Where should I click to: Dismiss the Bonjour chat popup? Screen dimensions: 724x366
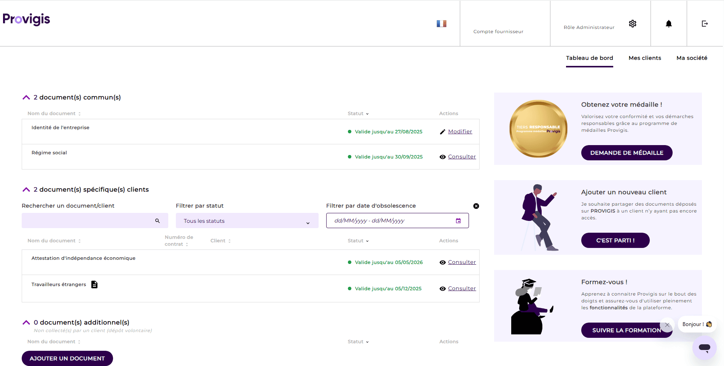pos(667,325)
